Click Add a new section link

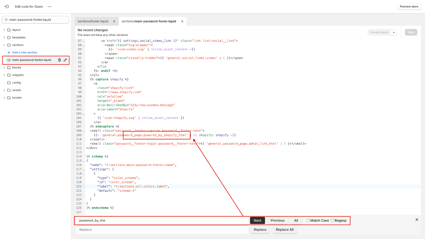click(x=25, y=52)
